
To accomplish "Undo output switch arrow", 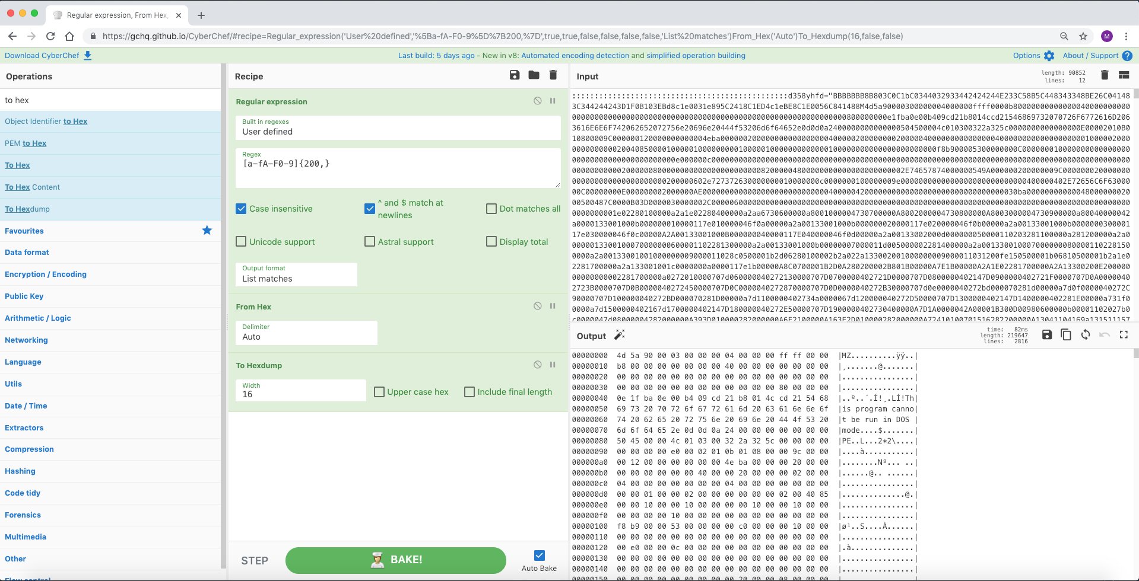I will 1105,334.
